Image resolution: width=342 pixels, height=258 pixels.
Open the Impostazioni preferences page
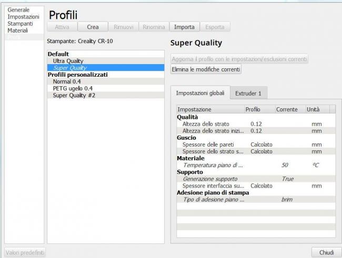[x=23, y=17]
